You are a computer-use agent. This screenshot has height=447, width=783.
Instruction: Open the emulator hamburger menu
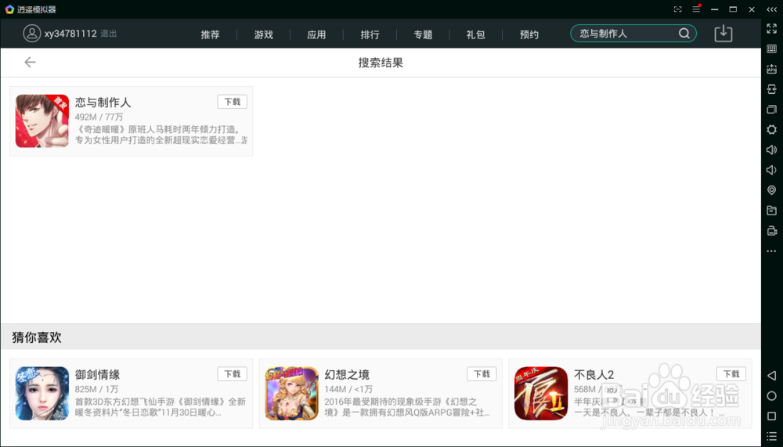click(x=696, y=9)
